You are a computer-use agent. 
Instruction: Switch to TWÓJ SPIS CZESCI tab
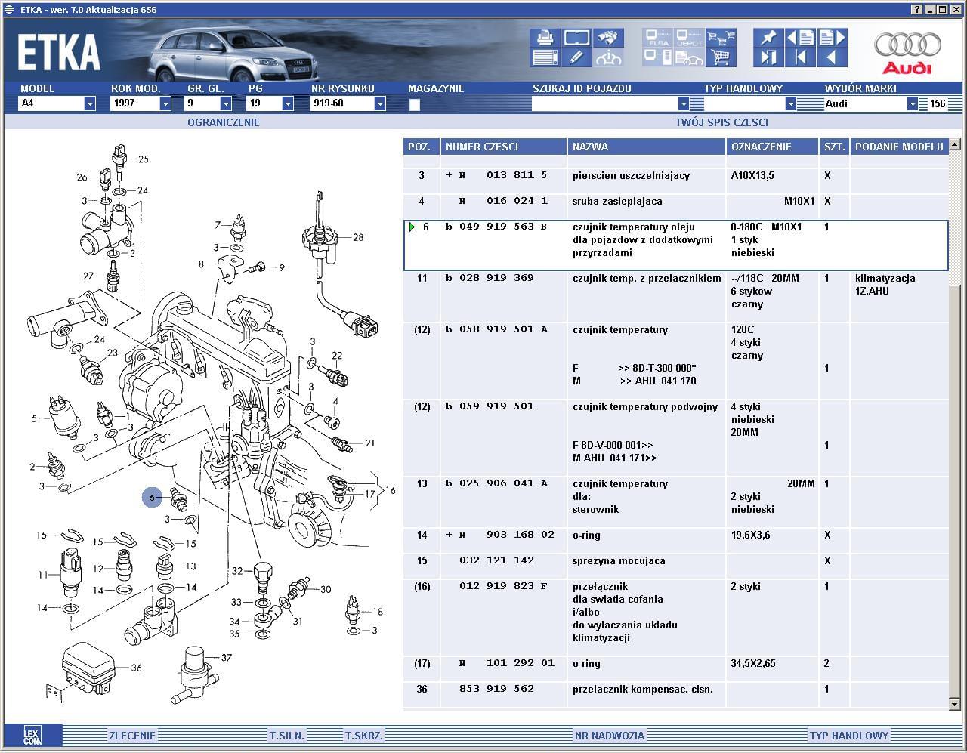[721, 122]
